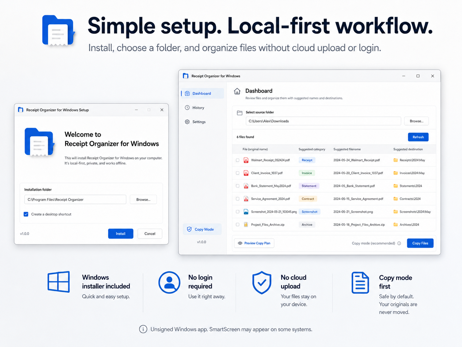Click the Invoice category tag
462x347 pixels.
pyautogui.click(x=307, y=173)
